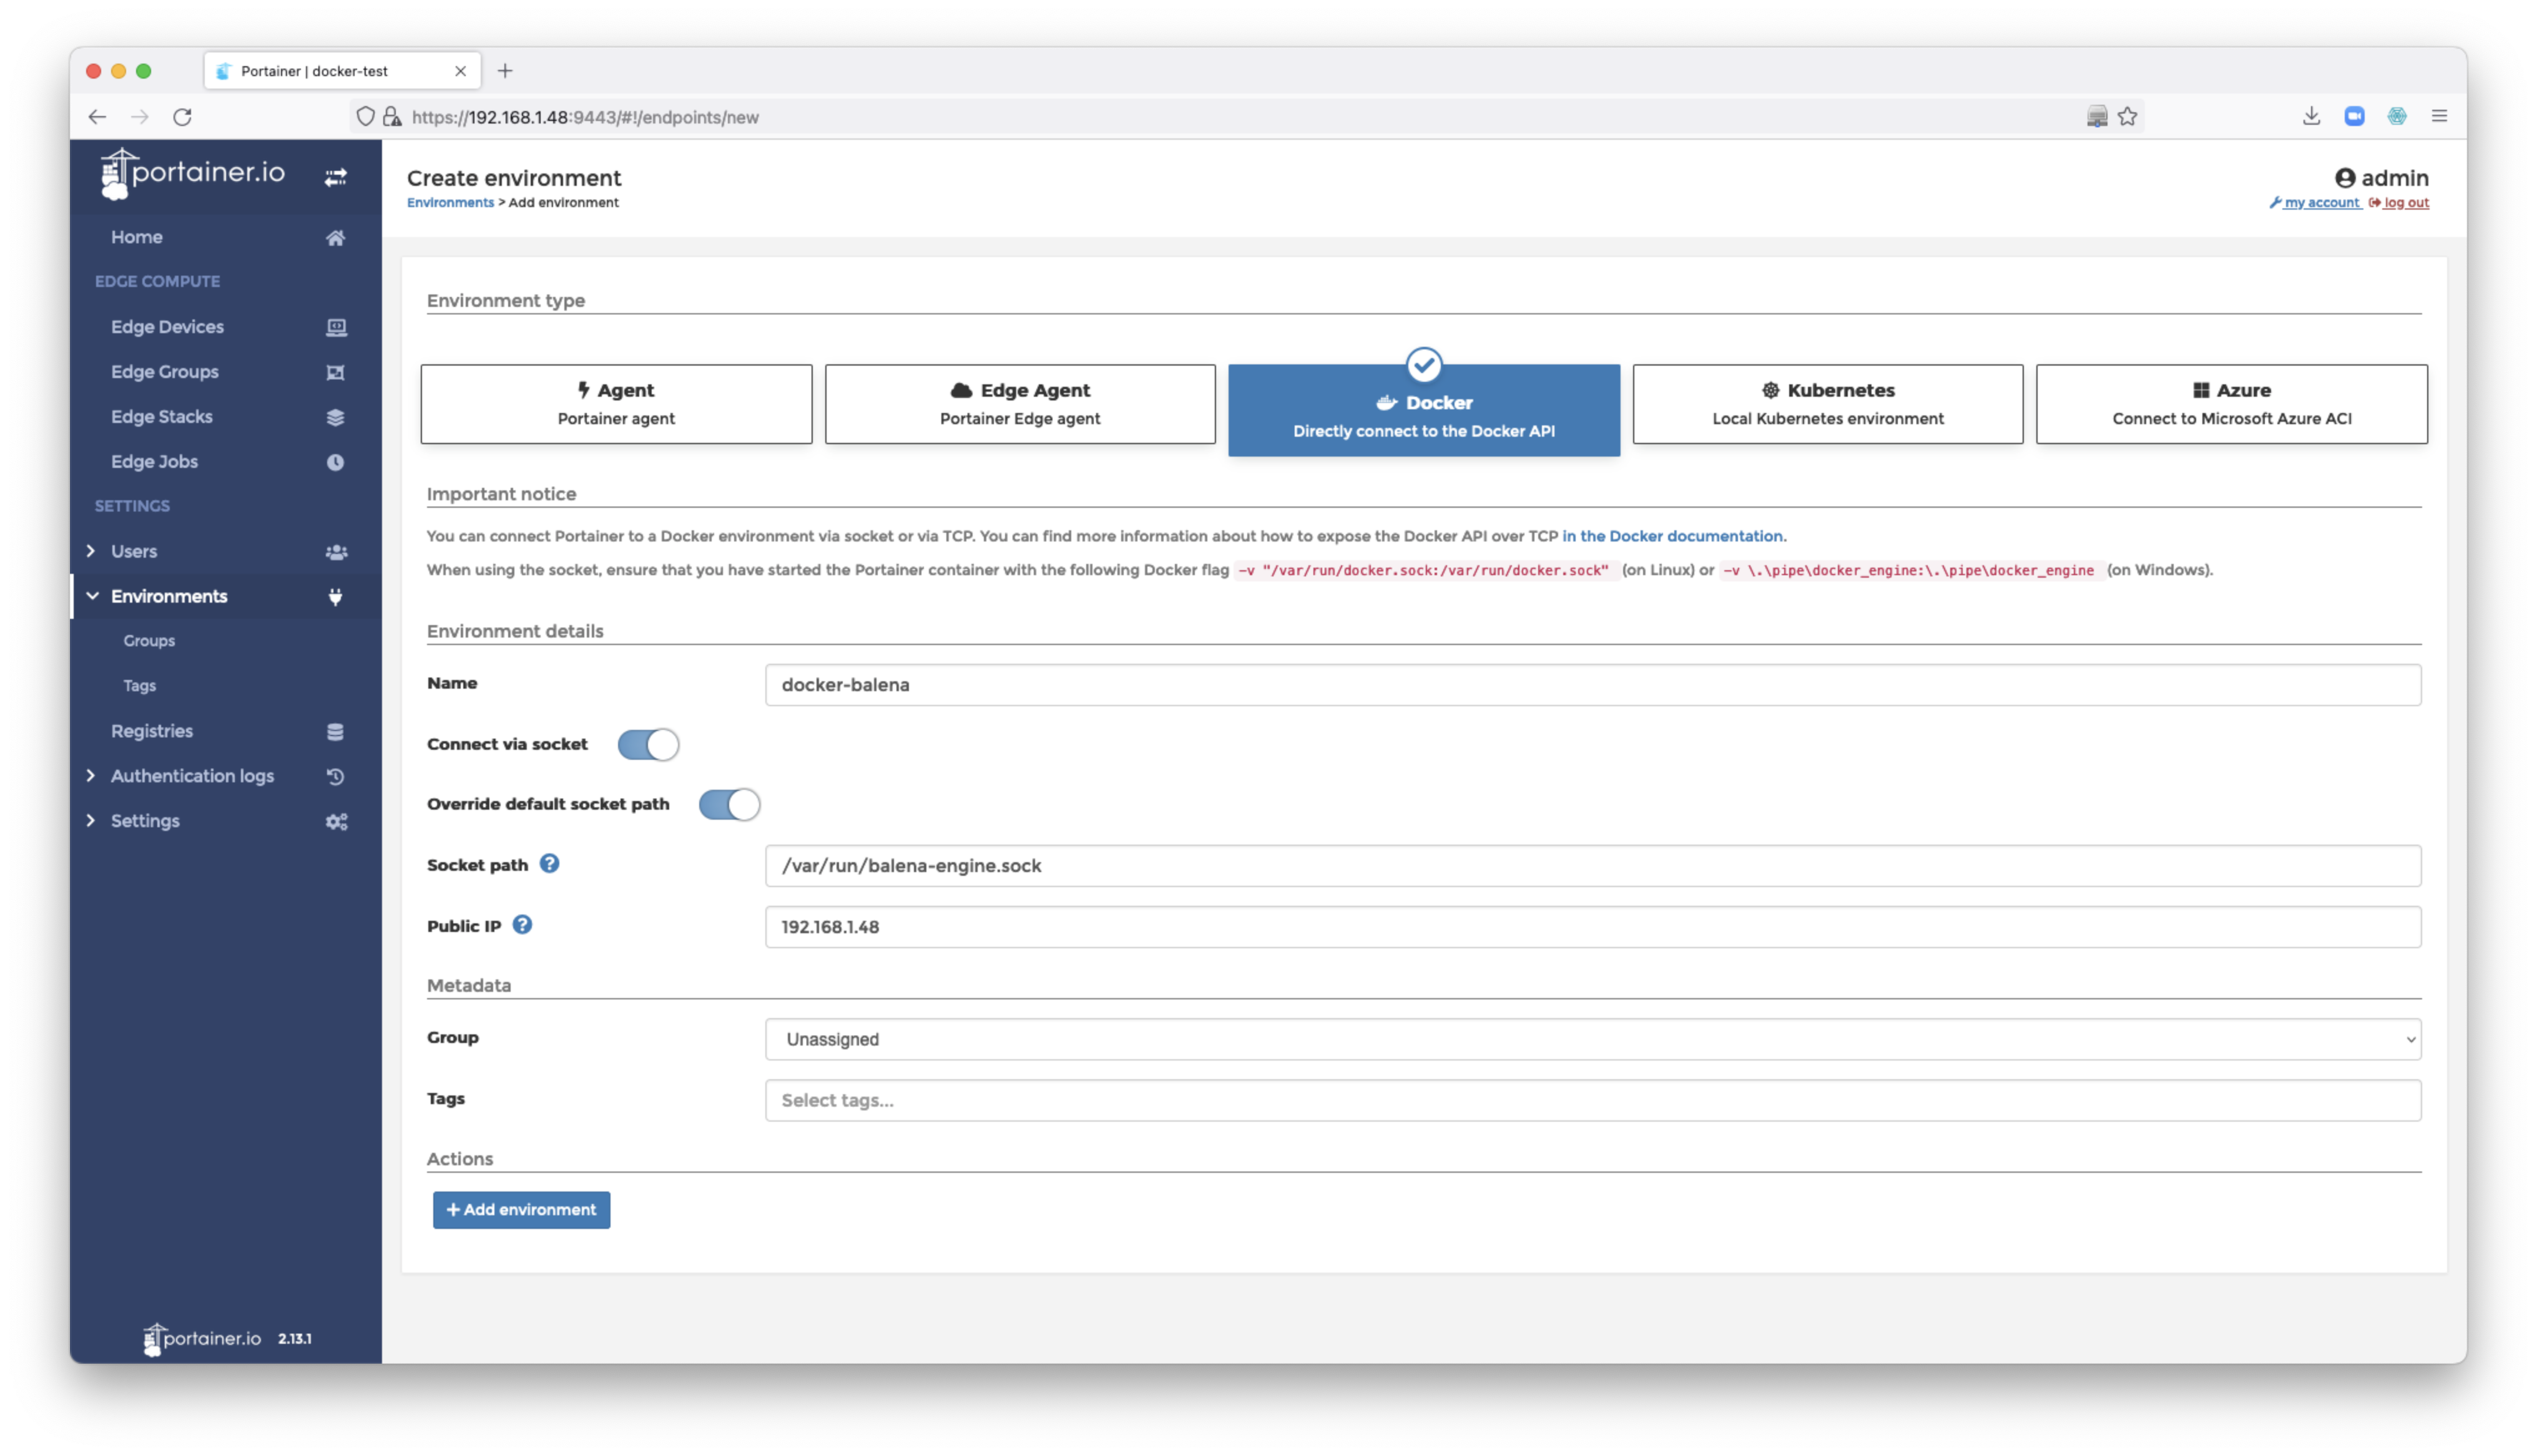This screenshot has height=1456, width=2537.
Task: Open the Docker documentation link
Action: (1672, 536)
